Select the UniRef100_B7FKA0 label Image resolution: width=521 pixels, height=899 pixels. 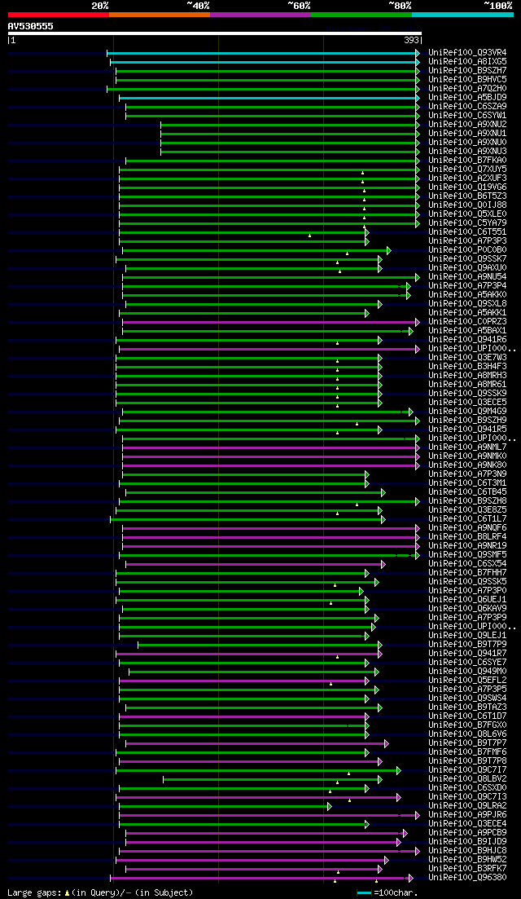[467, 160]
